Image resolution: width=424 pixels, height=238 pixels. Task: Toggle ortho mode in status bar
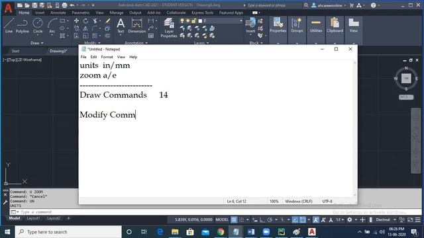click(x=262, y=220)
